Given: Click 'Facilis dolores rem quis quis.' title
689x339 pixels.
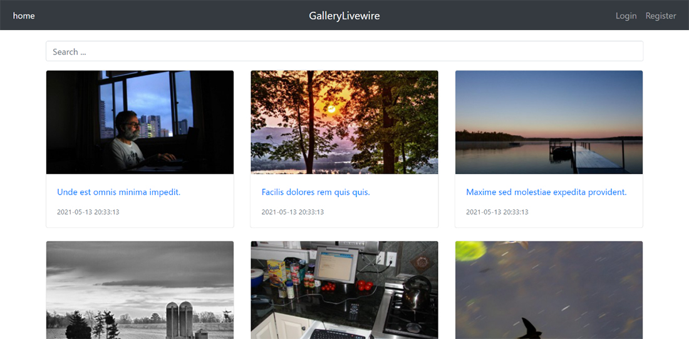Looking at the screenshot, I should (316, 192).
